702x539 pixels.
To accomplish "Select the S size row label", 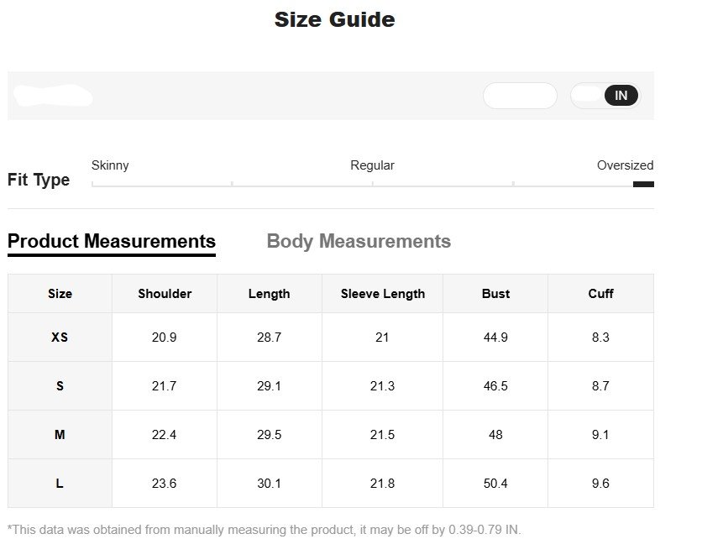I will 60,386.
